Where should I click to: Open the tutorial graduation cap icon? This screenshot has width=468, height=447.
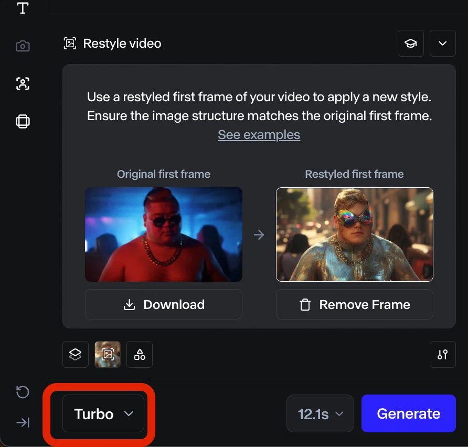pyautogui.click(x=411, y=43)
